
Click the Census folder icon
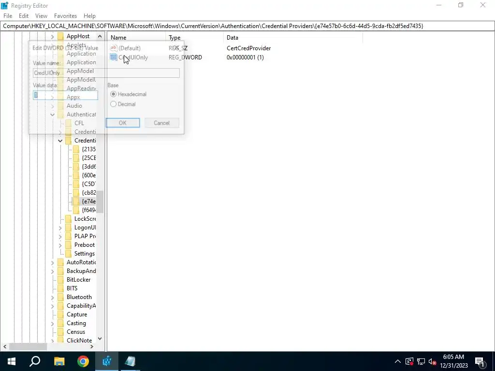coord(60,331)
